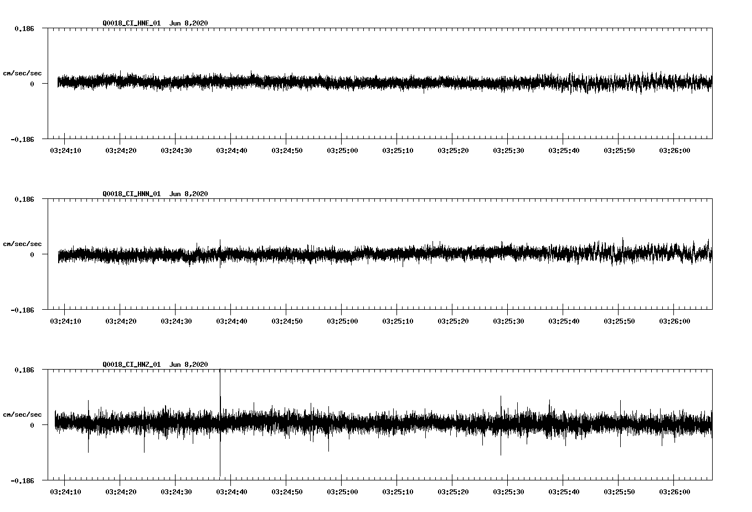Pick the 03:26:00 time label under HNZ plot

(x=674, y=491)
